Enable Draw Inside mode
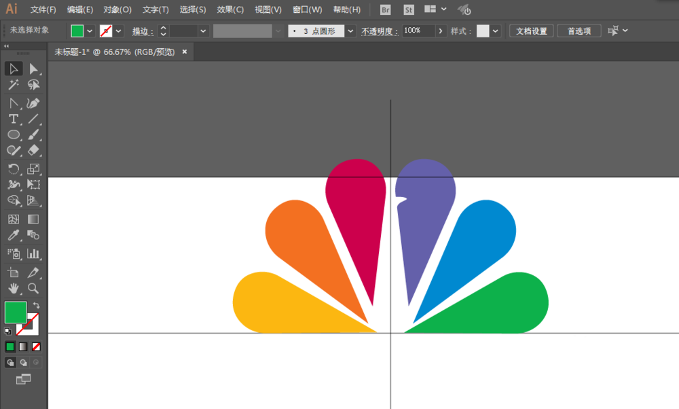This screenshot has width=679, height=409. coord(36,363)
